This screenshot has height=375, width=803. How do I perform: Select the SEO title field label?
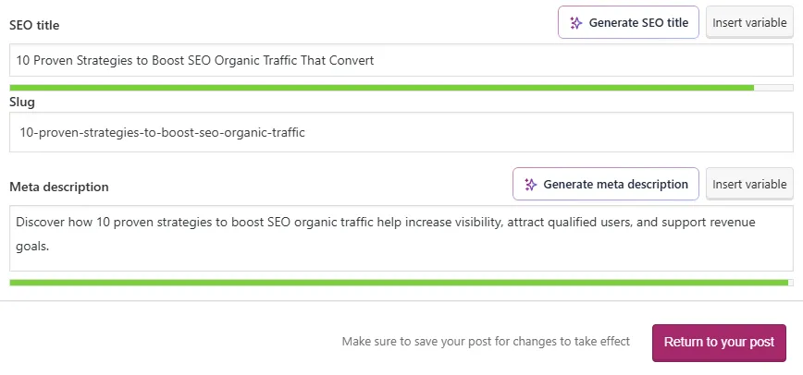34,24
